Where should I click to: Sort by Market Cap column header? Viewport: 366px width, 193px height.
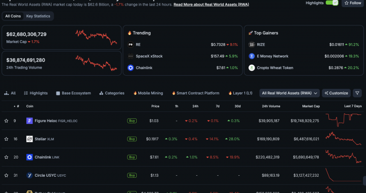pos(311,106)
